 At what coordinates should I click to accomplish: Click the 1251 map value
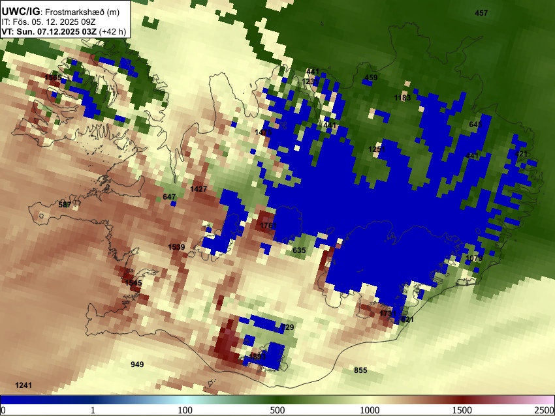[x=377, y=149]
